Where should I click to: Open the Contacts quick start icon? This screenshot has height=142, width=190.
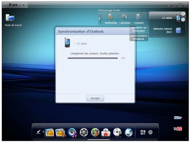tap(139, 17)
